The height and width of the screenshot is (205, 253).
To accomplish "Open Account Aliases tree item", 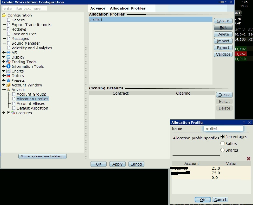I will [x=31, y=103].
